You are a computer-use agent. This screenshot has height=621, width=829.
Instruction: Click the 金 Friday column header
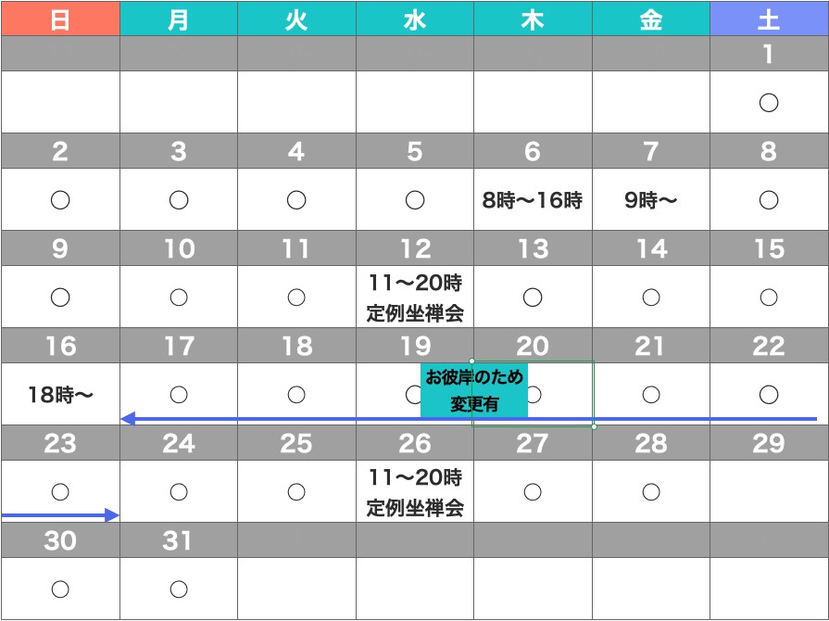point(650,19)
